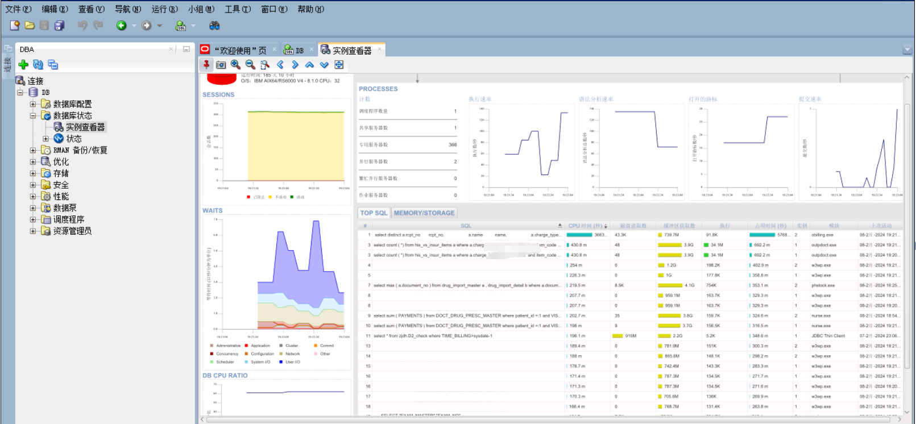Open the 工具 menu
The image size is (916, 424).
point(238,9)
